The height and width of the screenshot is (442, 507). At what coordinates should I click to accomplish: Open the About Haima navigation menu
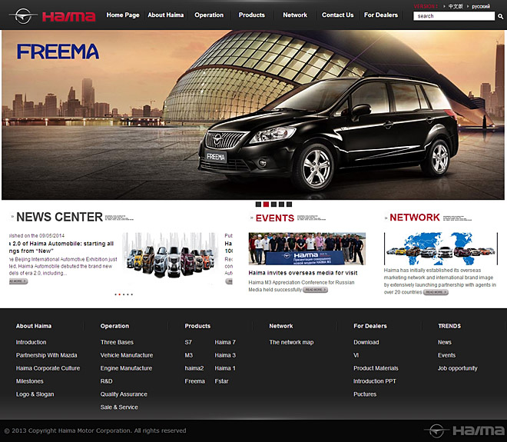point(166,15)
